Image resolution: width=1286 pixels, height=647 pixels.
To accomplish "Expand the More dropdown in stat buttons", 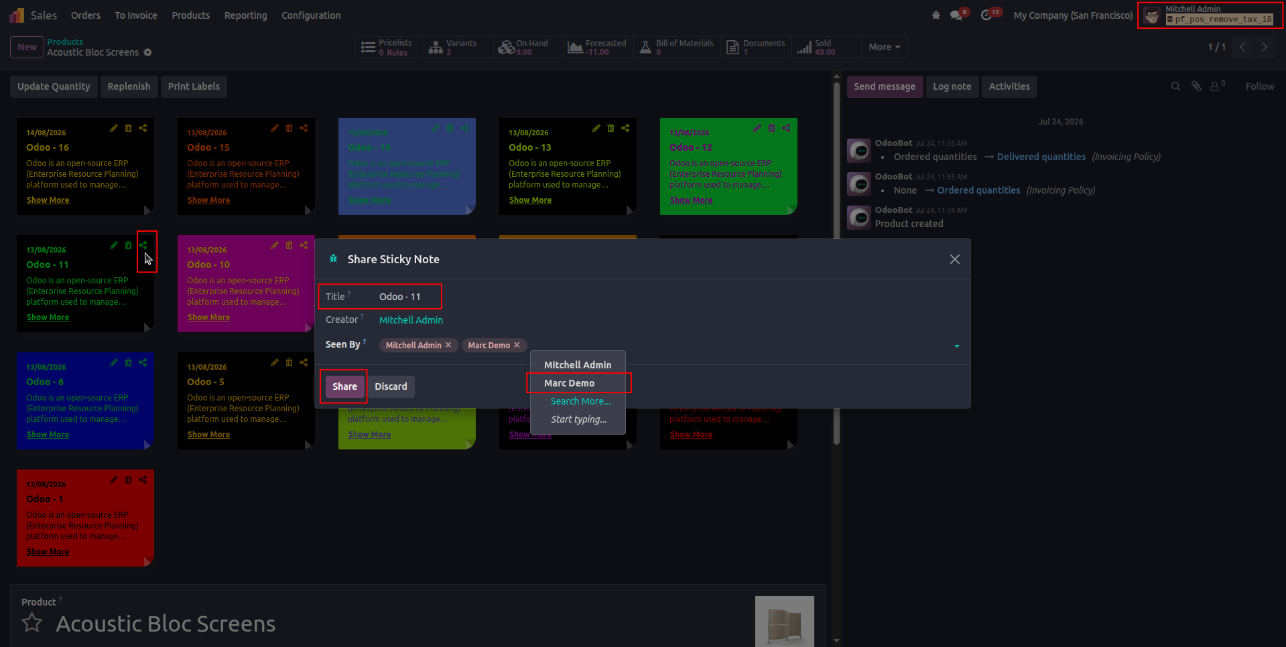I will (x=885, y=47).
